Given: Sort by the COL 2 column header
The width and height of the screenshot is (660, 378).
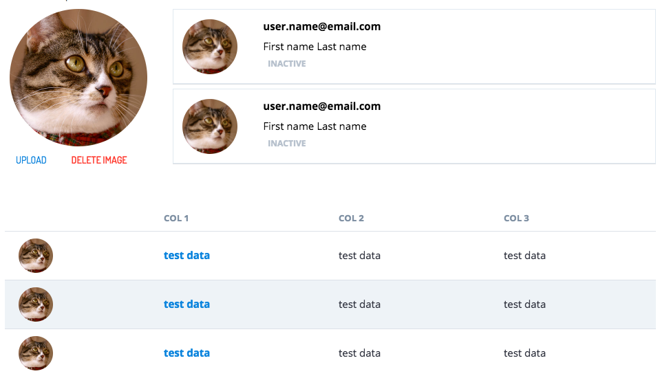Looking at the screenshot, I should 351,219.
